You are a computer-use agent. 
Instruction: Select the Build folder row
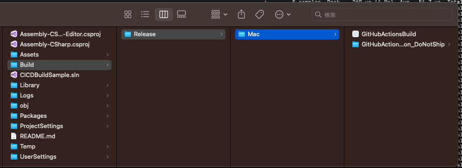click(59, 65)
